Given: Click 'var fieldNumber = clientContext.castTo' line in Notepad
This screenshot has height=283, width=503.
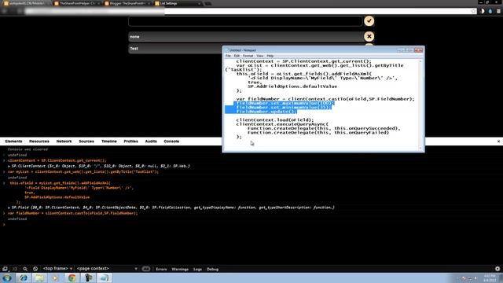Looking at the screenshot, I should [x=325, y=99].
